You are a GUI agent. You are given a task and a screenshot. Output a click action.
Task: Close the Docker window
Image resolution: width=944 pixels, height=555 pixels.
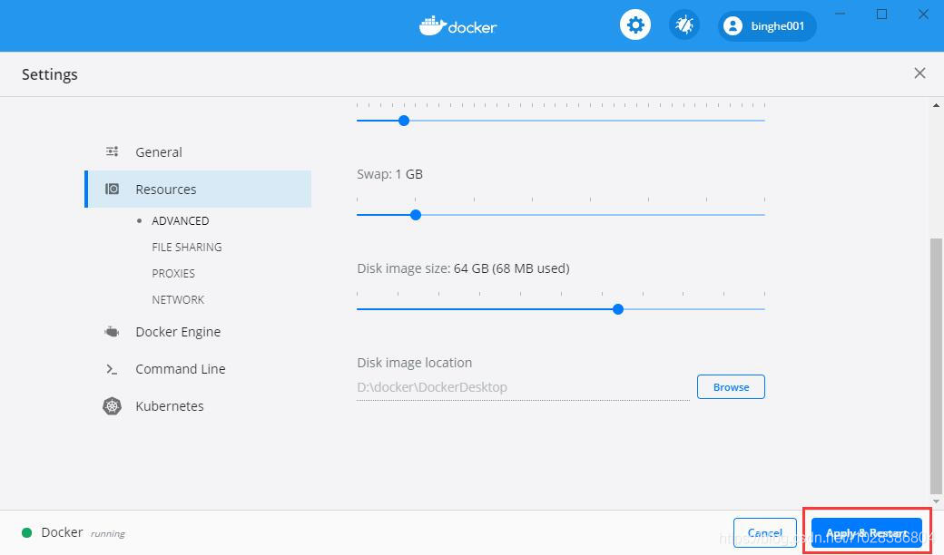[923, 14]
